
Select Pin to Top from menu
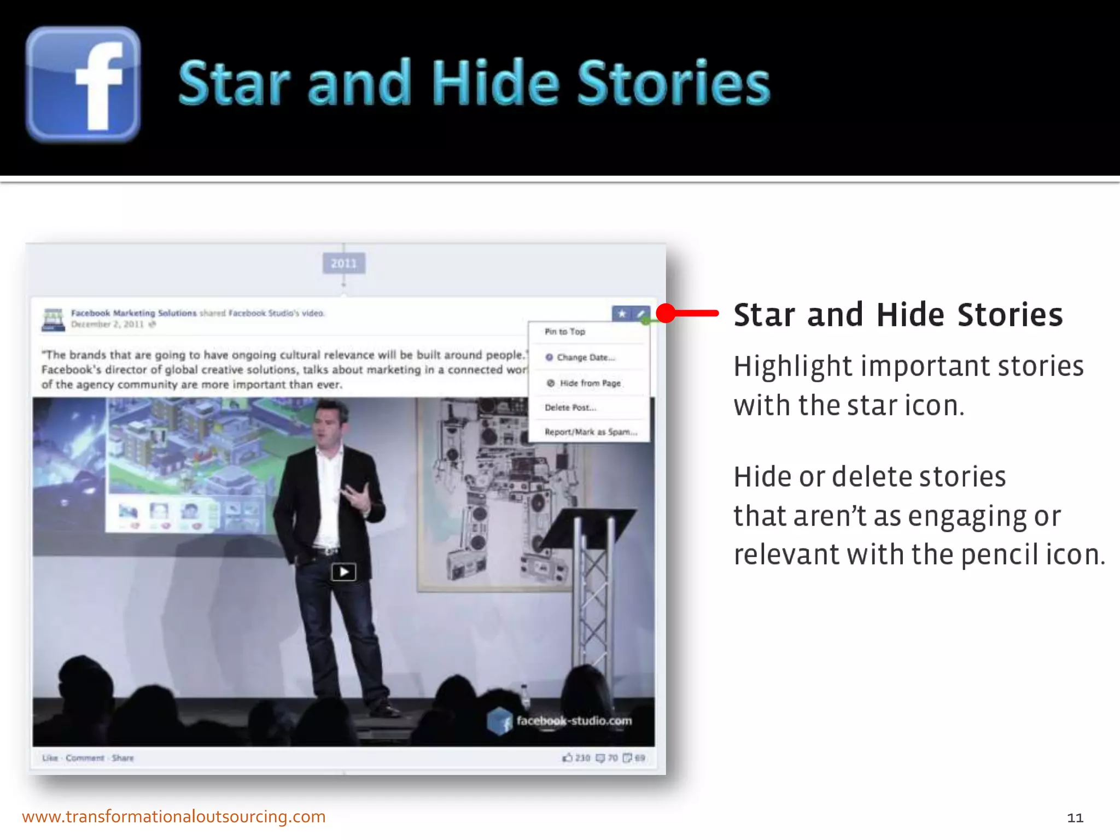tap(565, 331)
